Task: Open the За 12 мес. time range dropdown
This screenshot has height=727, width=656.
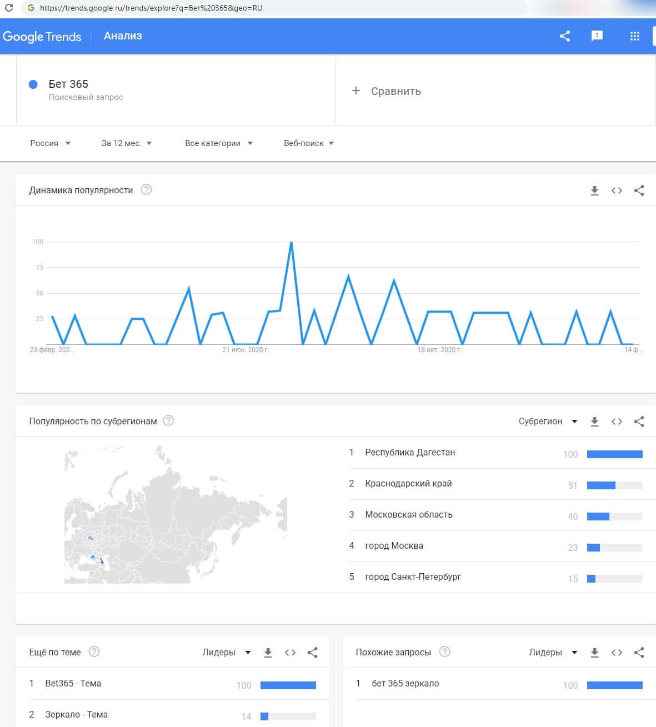Action: (127, 143)
